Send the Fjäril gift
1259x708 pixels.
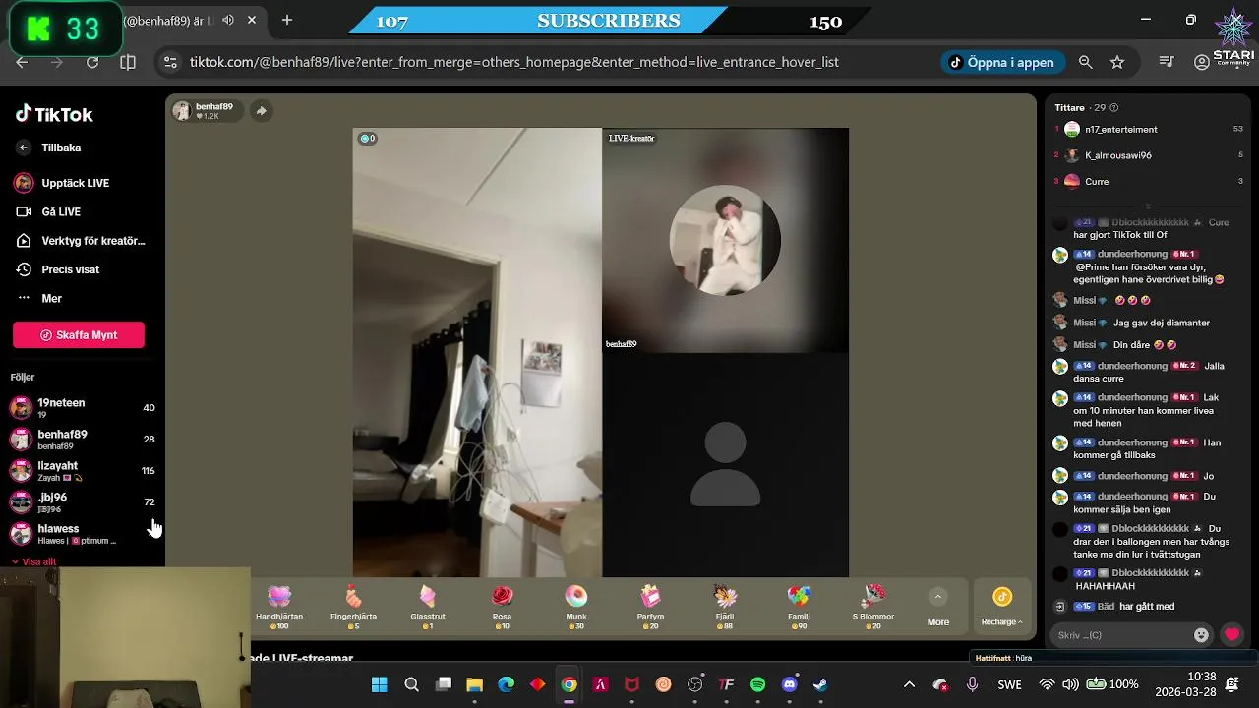[726, 607]
